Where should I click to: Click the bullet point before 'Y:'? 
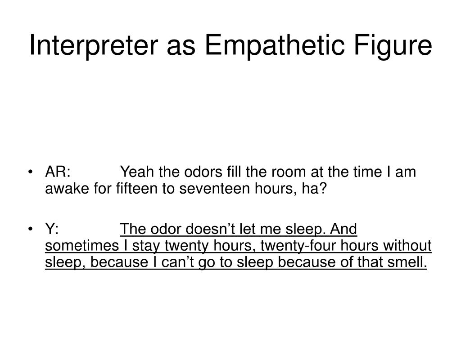click(x=30, y=229)
